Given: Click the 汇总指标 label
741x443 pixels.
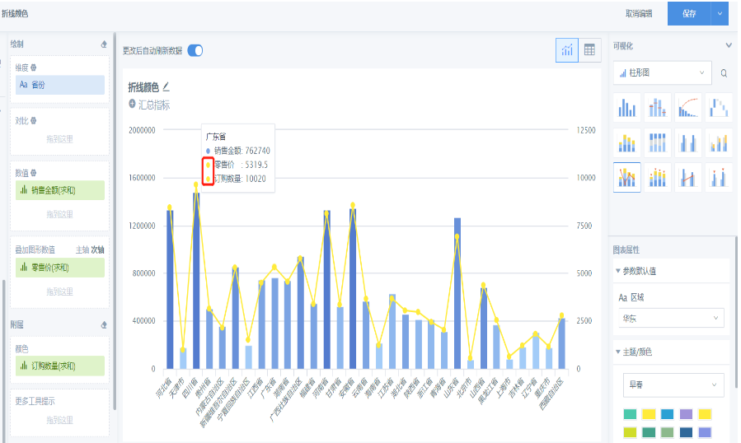Looking at the screenshot, I should 154,105.
